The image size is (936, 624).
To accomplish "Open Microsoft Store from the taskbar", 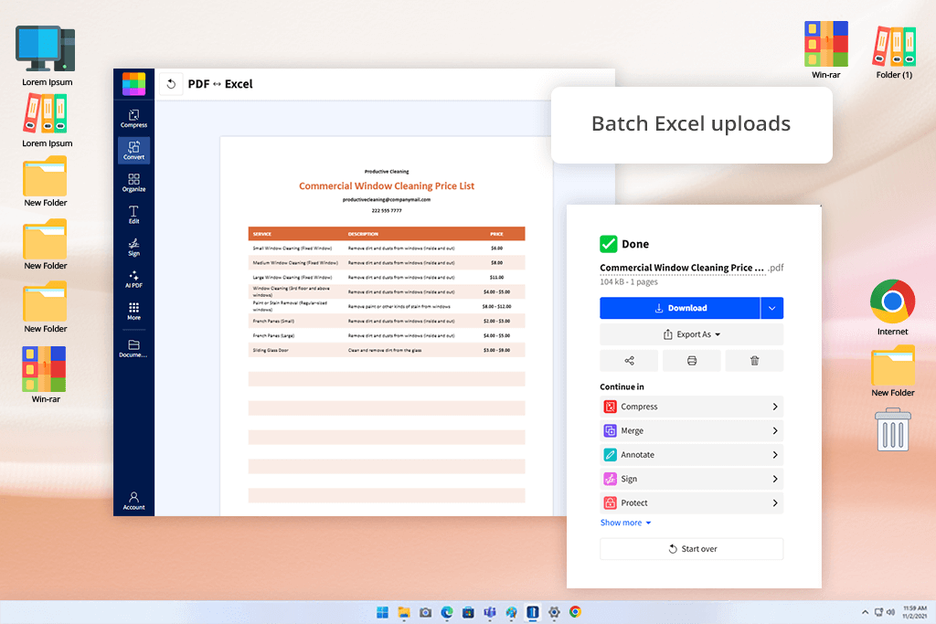I will pos(469,612).
